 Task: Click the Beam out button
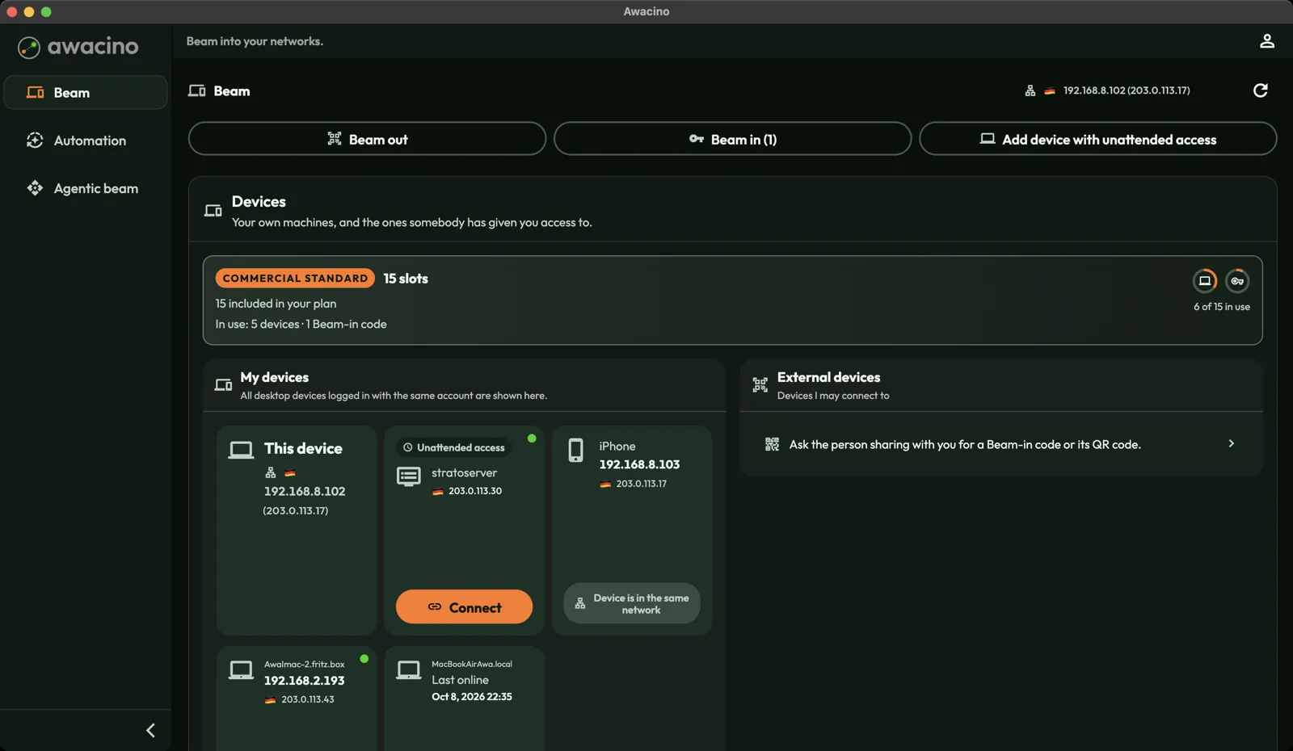367,139
